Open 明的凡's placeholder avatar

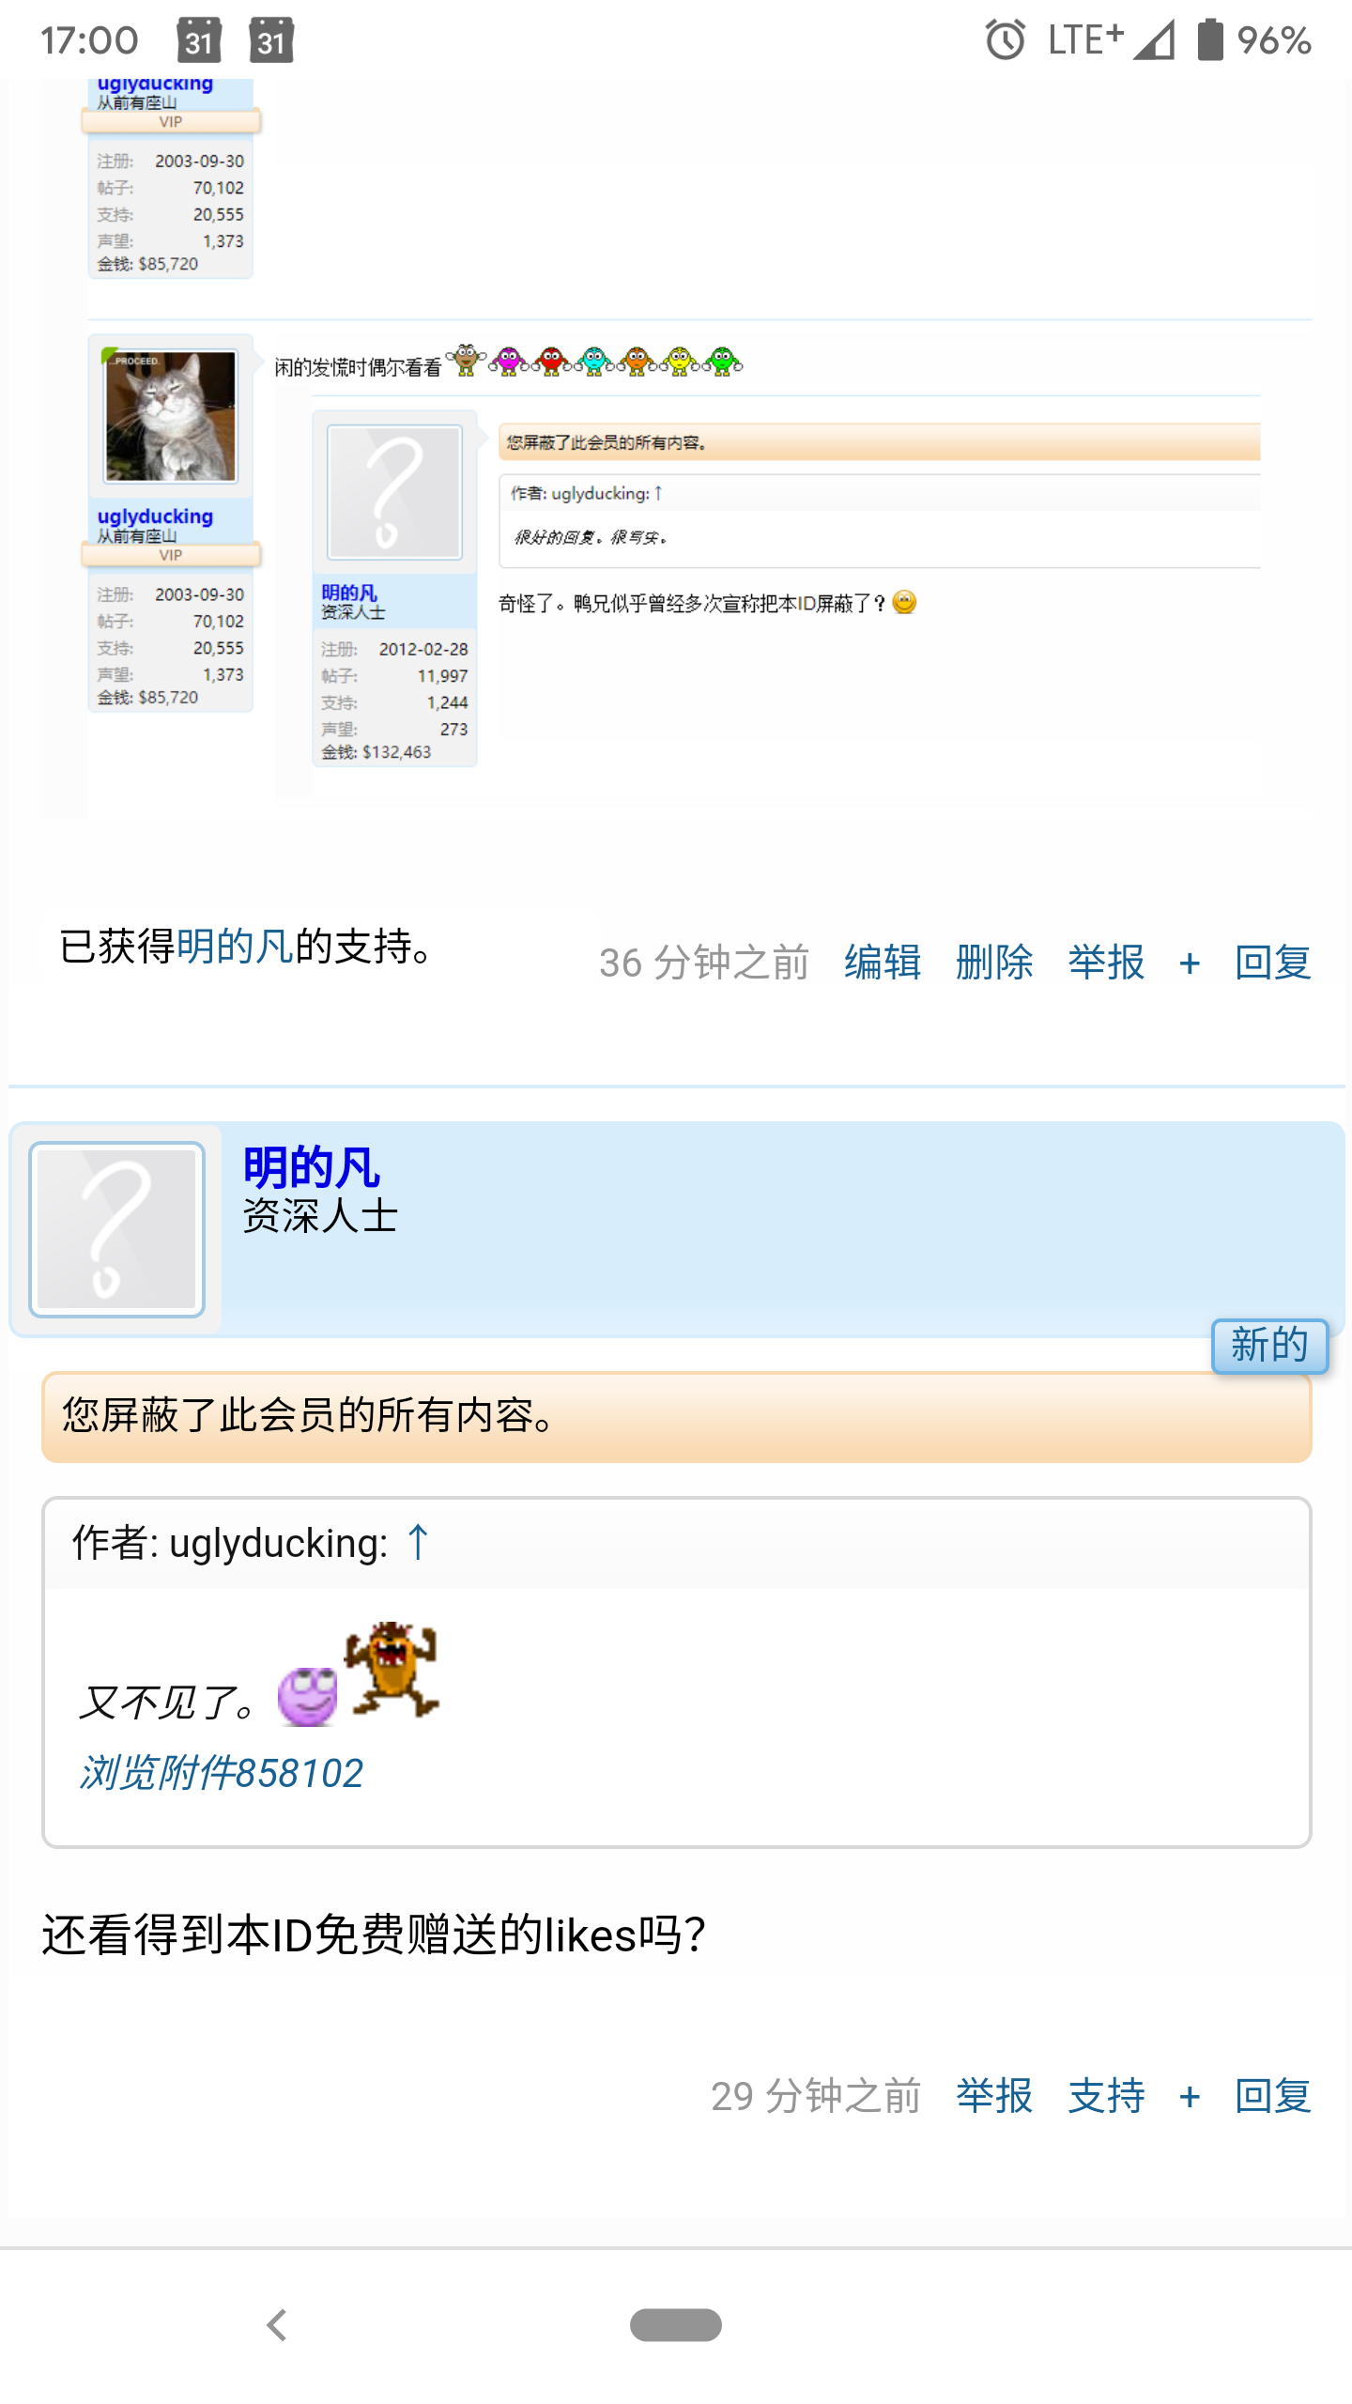point(117,1229)
